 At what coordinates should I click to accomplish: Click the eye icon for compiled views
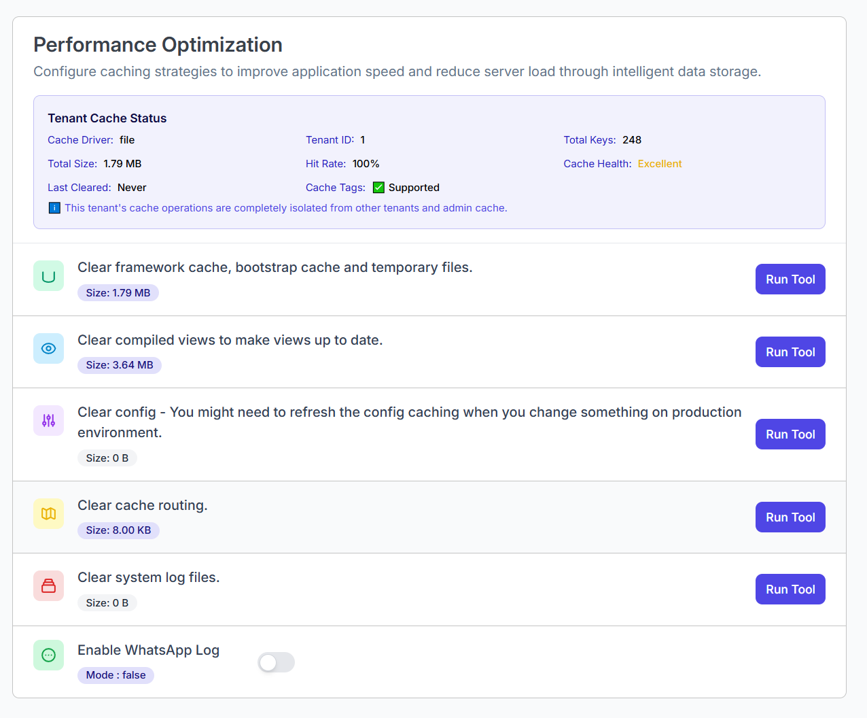pos(48,348)
